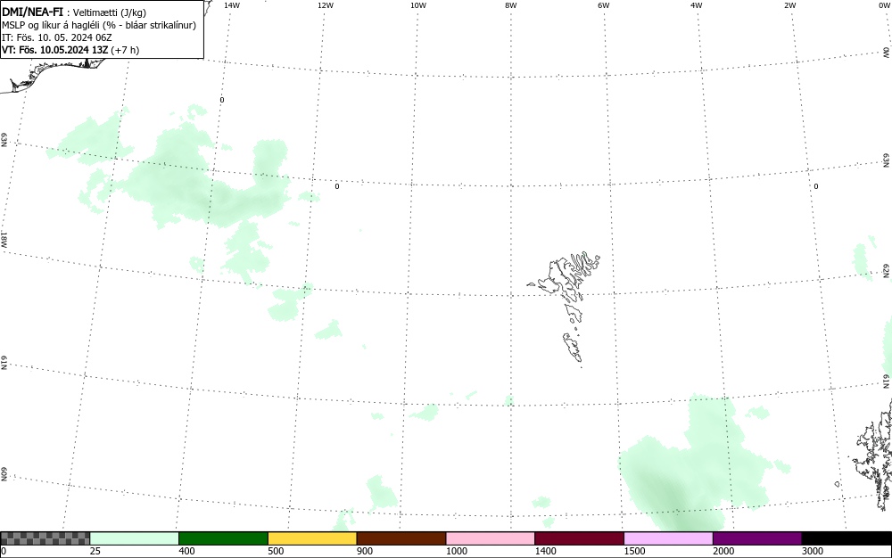Click the DMI/NEA-FI title text

(x=32, y=12)
